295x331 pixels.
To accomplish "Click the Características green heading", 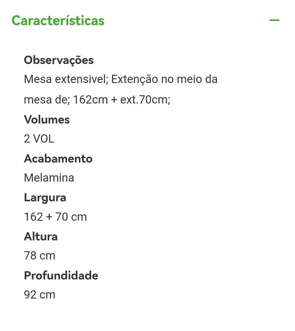I will click(x=58, y=20).
